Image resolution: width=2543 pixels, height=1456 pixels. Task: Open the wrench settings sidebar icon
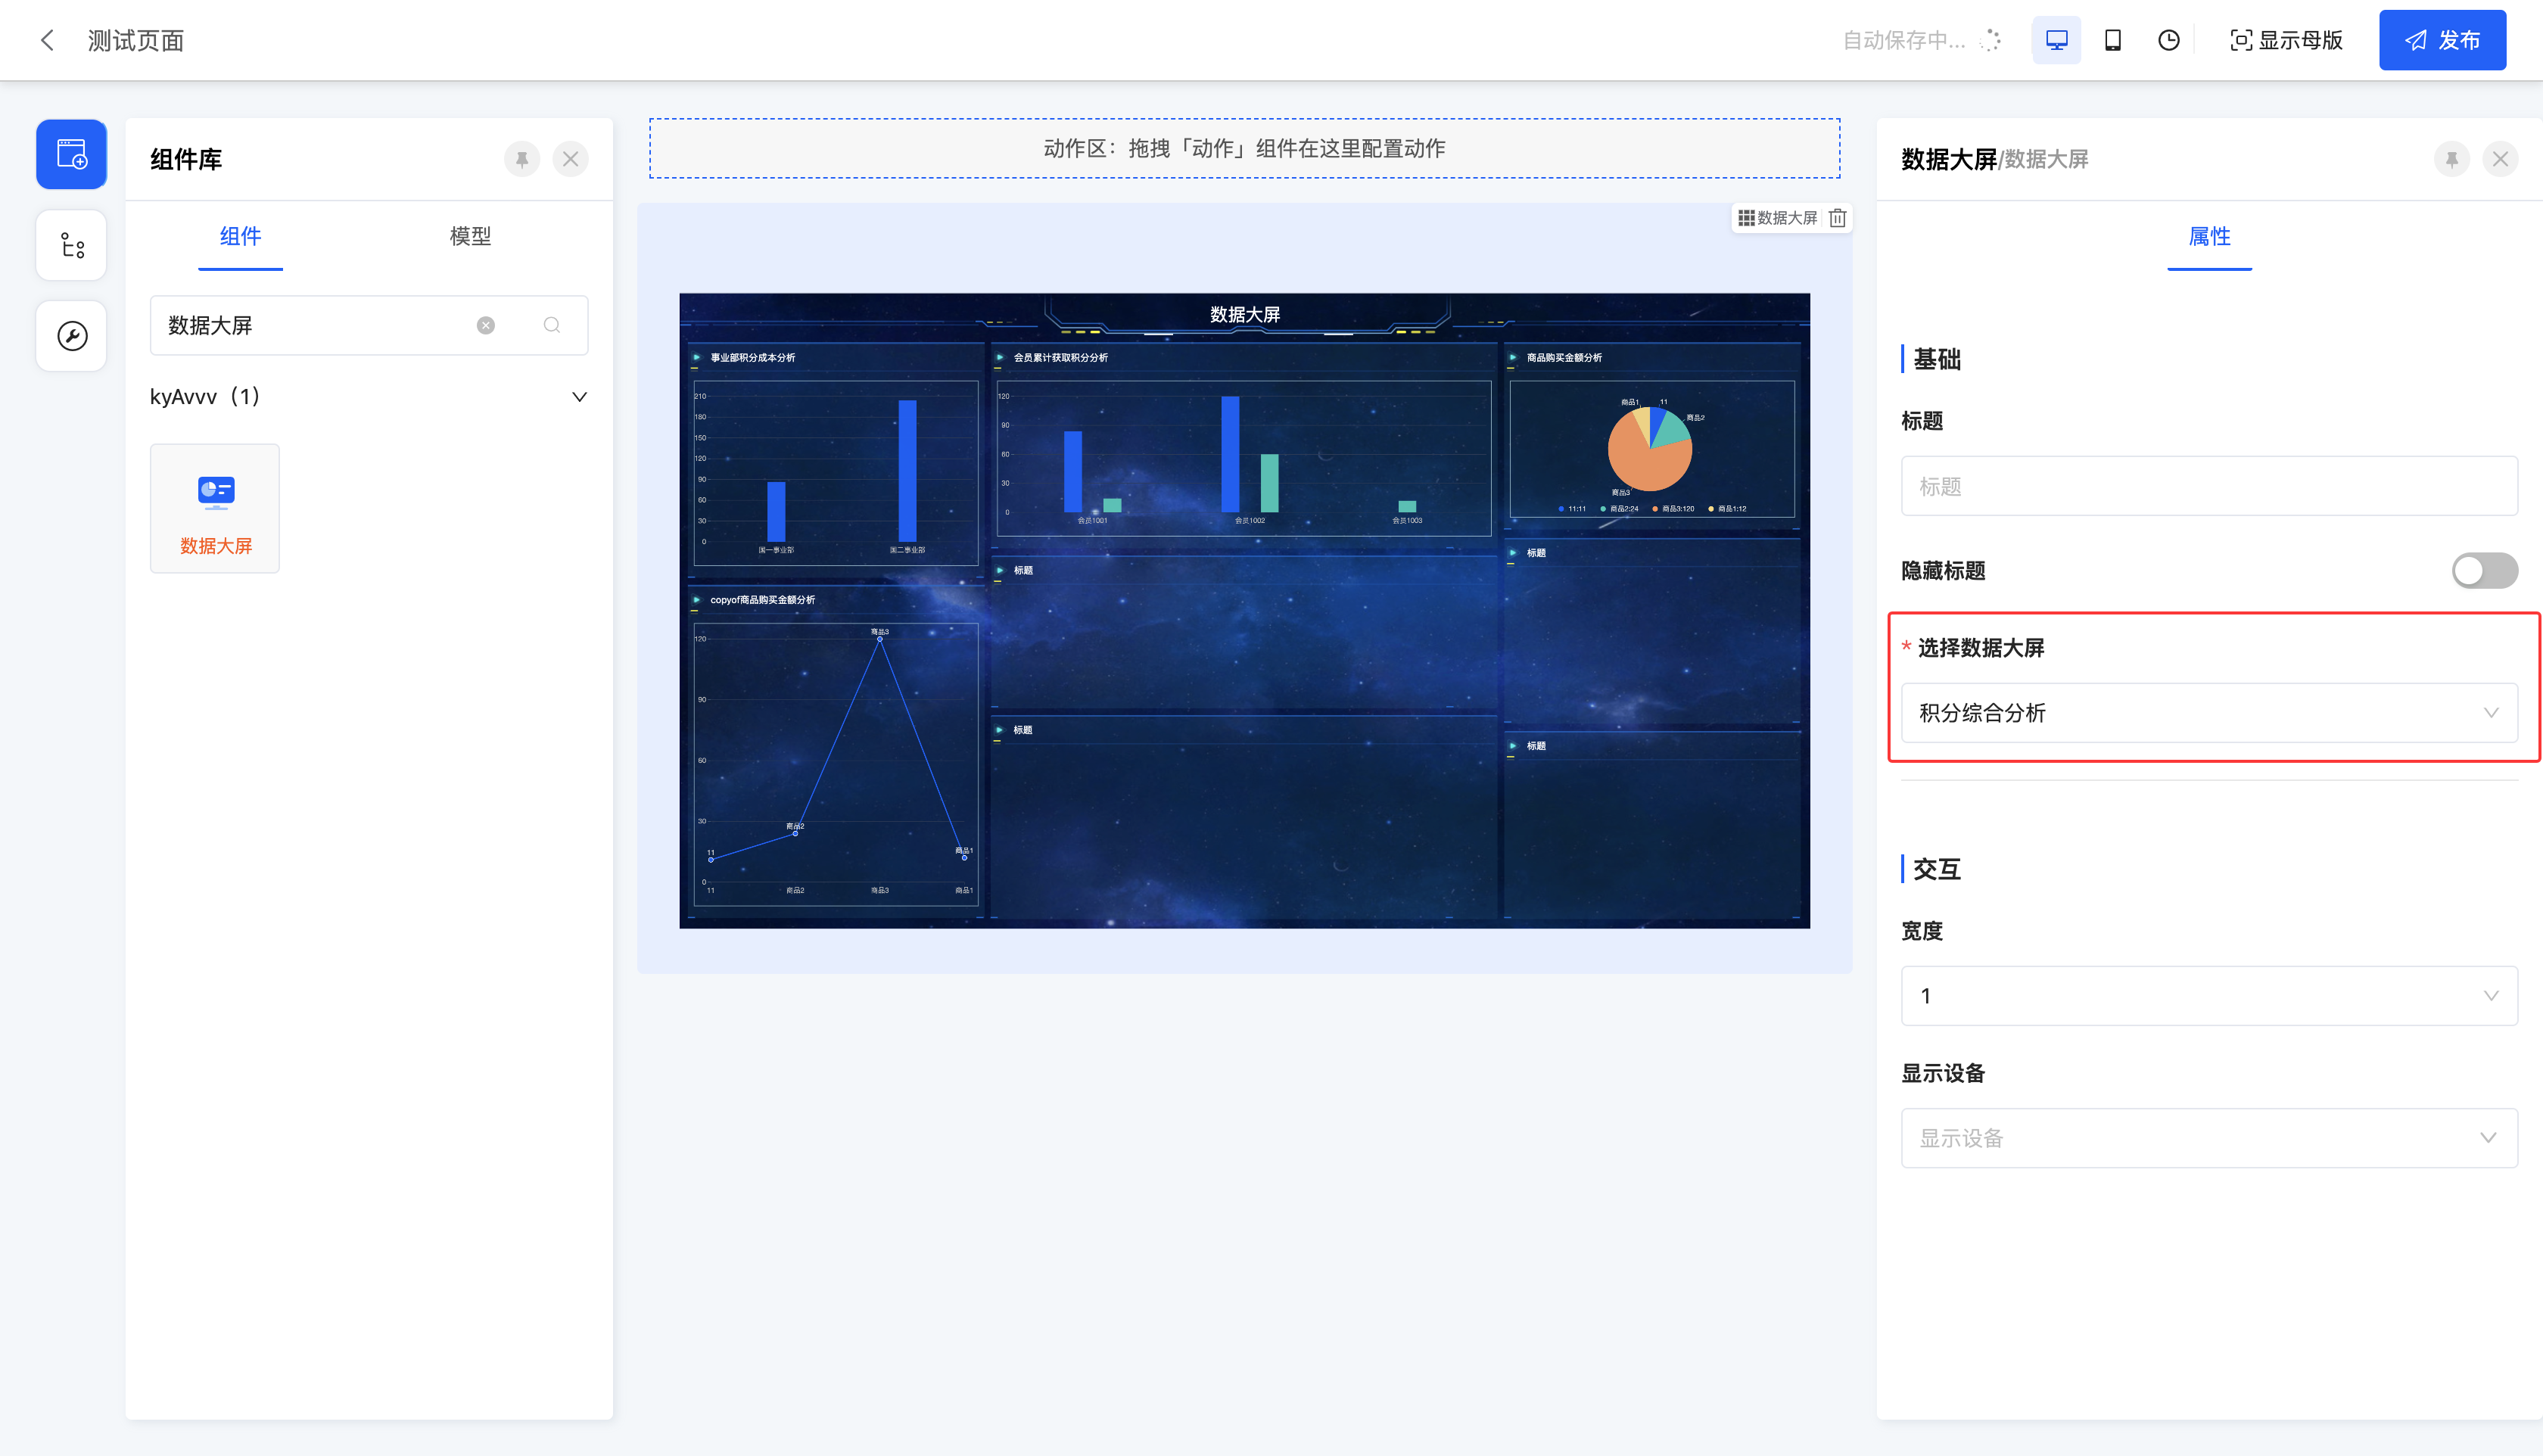[71, 336]
